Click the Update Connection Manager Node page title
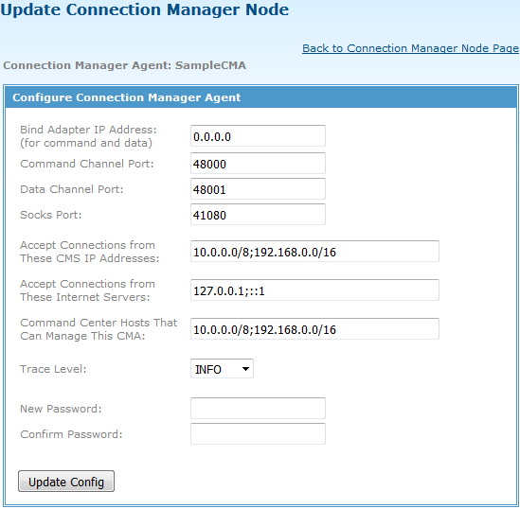 pos(145,9)
